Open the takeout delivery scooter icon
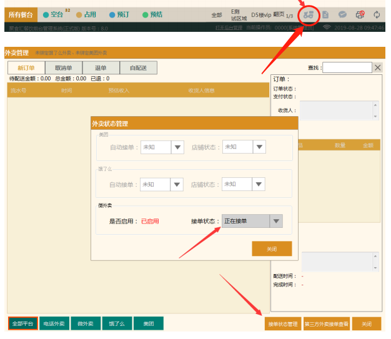391x339 pixels. (308, 14)
